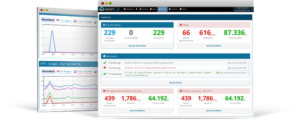Click 64.192% in This week panel

point(159,98)
